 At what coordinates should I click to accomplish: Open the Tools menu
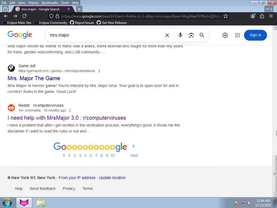[x=65, y=3]
